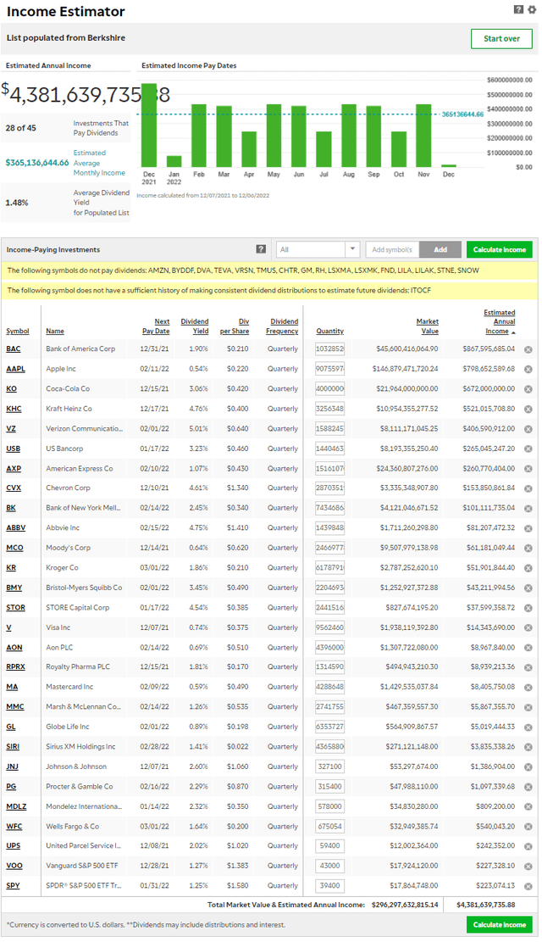542x942 pixels.
Task: Open the PG symbol link
Action: (11, 787)
